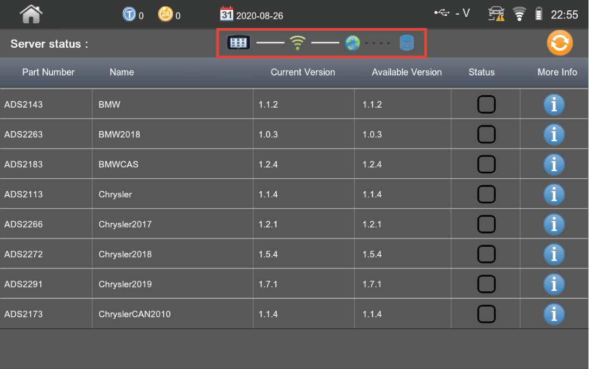The width and height of the screenshot is (589, 369).
Task: Open More Info for BMW
Action: tap(554, 104)
